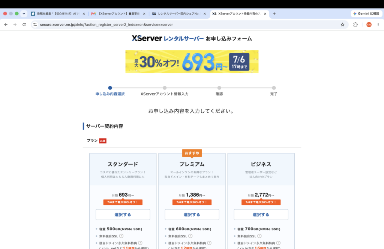Click the 確認 step label

tap(219, 94)
